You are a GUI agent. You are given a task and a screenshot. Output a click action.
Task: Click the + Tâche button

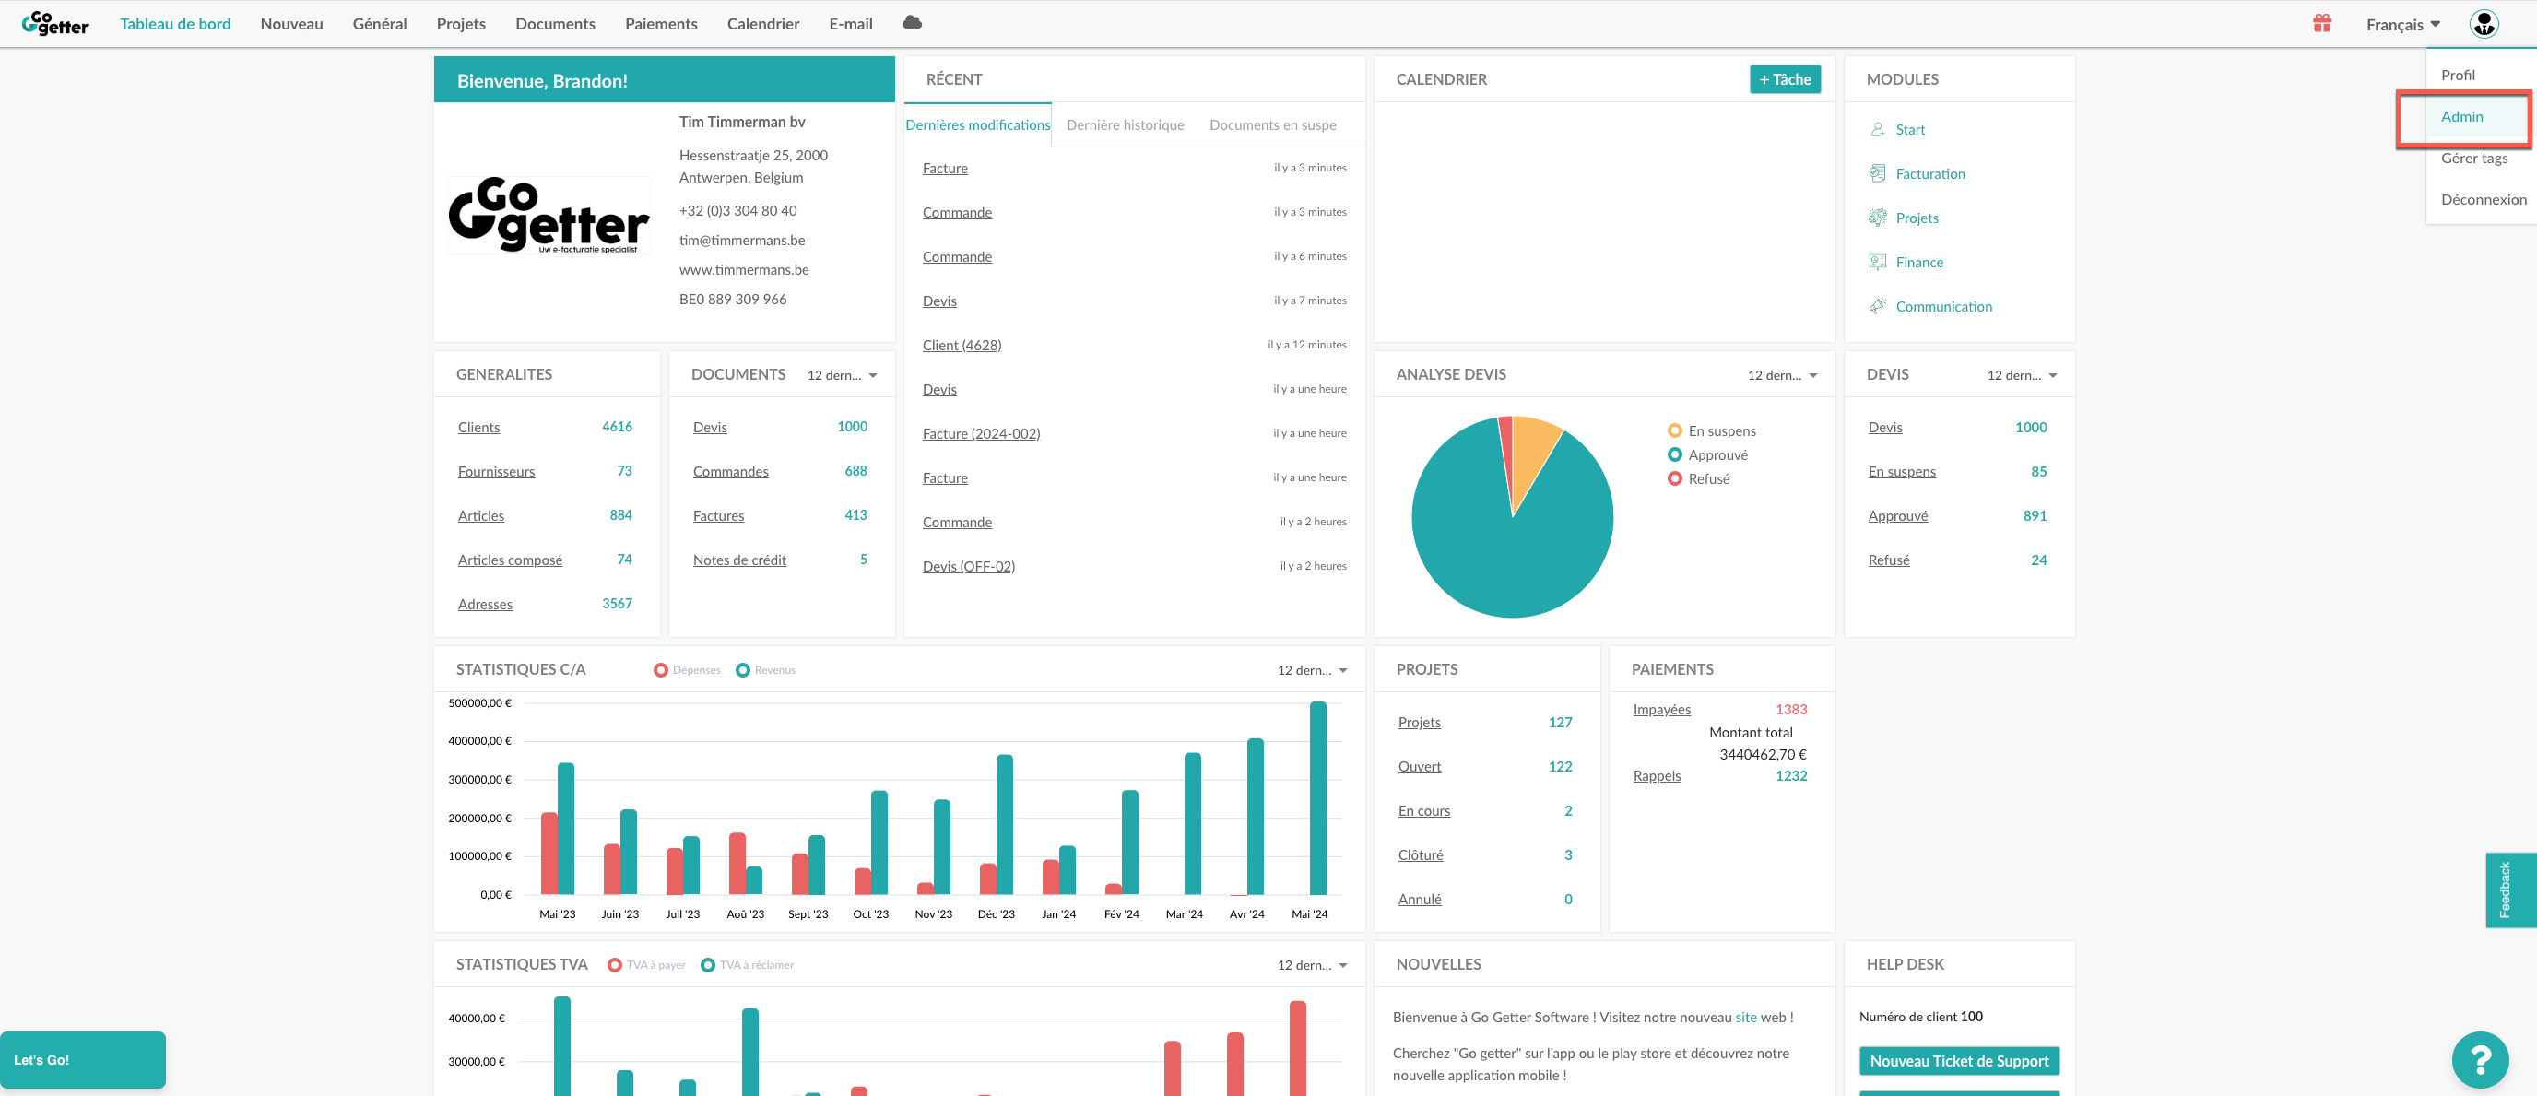click(1785, 78)
